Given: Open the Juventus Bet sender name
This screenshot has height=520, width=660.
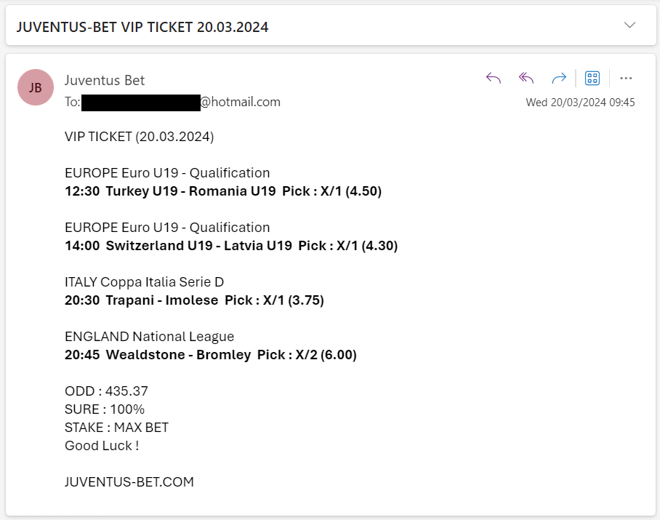Looking at the screenshot, I should tap(105, 80).
